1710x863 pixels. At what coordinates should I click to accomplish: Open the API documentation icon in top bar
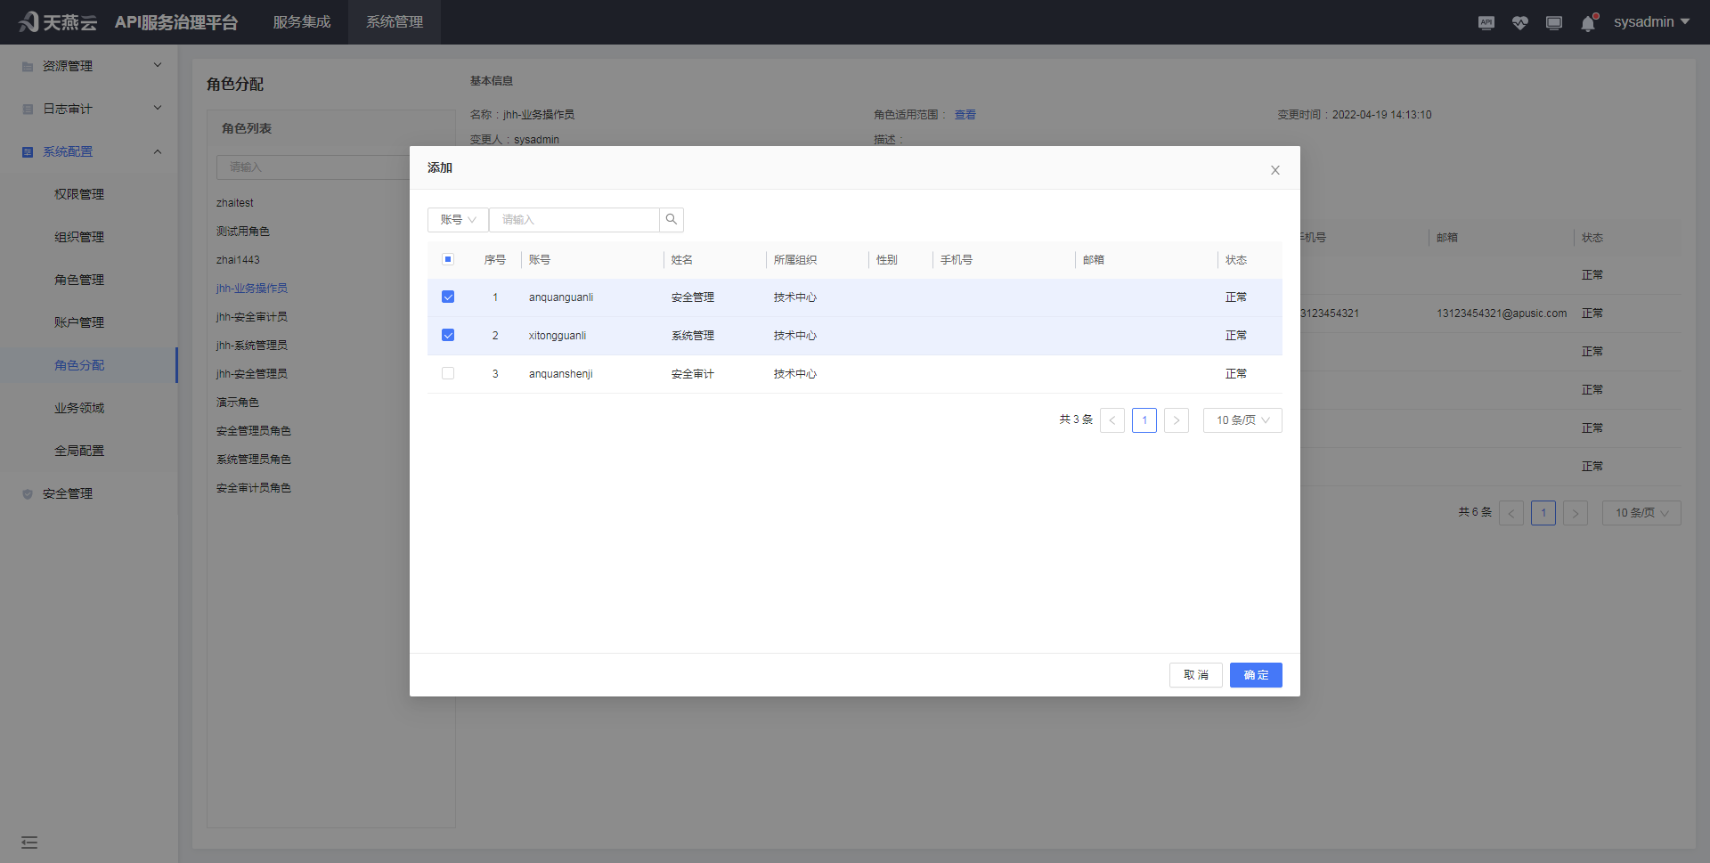pos(1486,22)
